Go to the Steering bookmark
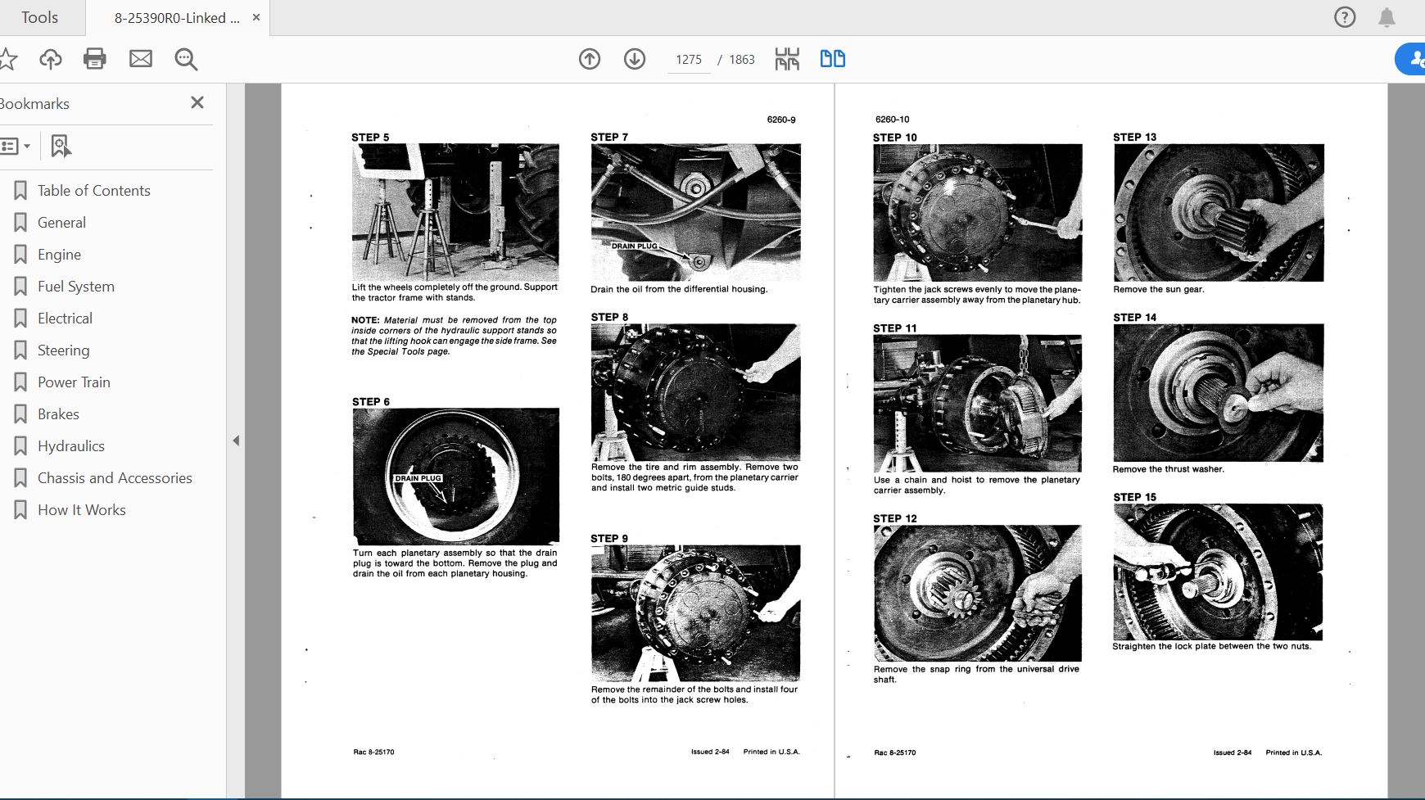The width and height of the screenshot is (1425, 800). click(63, 350)
